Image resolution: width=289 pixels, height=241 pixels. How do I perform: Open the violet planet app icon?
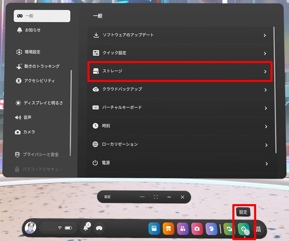pos(211,229)
